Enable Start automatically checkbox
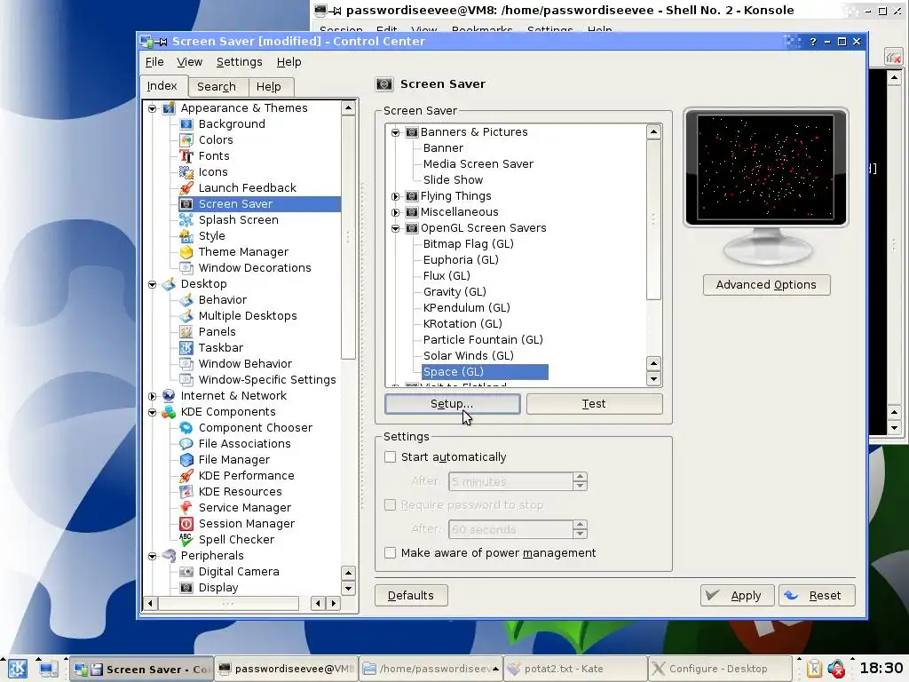 pyautogui.click(x=391, y=457)
